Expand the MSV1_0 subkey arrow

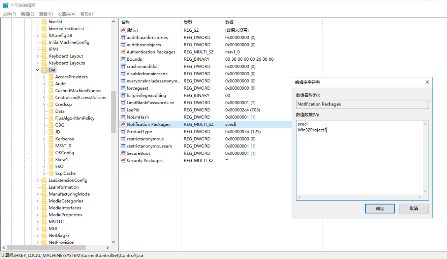point(44,146)
